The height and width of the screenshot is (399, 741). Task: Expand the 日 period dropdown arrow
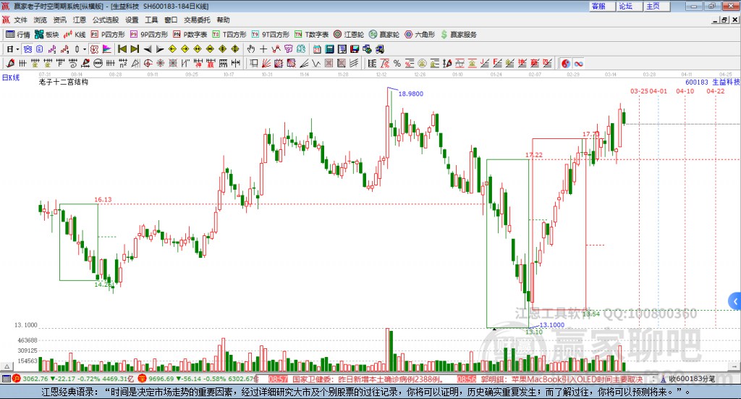click(x=17, y=49)
